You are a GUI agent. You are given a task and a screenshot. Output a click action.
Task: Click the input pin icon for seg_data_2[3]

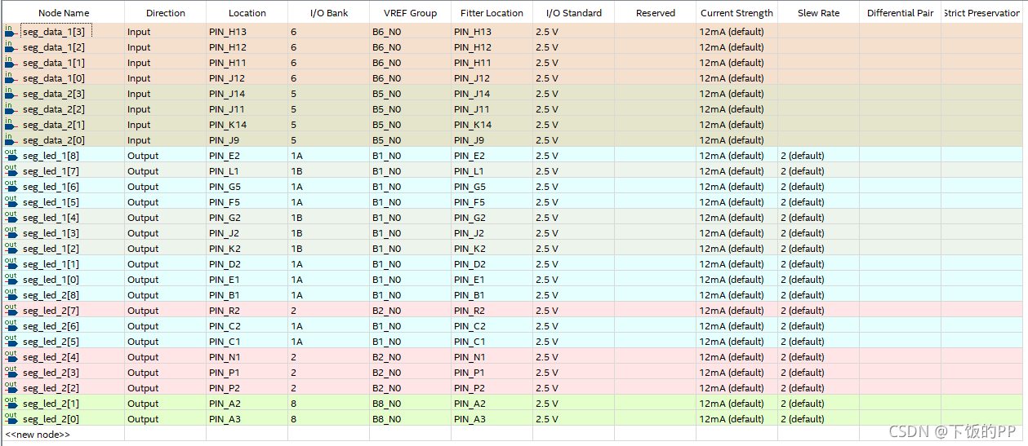click(x=11, y=93)
